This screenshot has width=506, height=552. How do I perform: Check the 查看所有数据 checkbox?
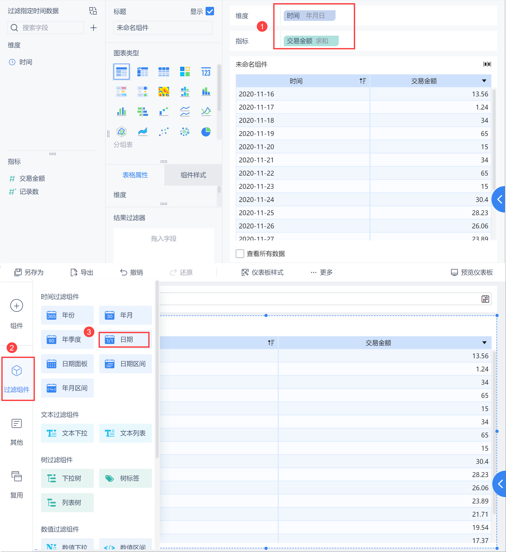[x=240, y=253]
